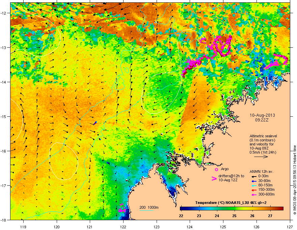Image resolution: width=297 pixels, height=230 pixels.
Task: Click the cyan 80-150m arrow legend symbol
Action: (254, 186)
